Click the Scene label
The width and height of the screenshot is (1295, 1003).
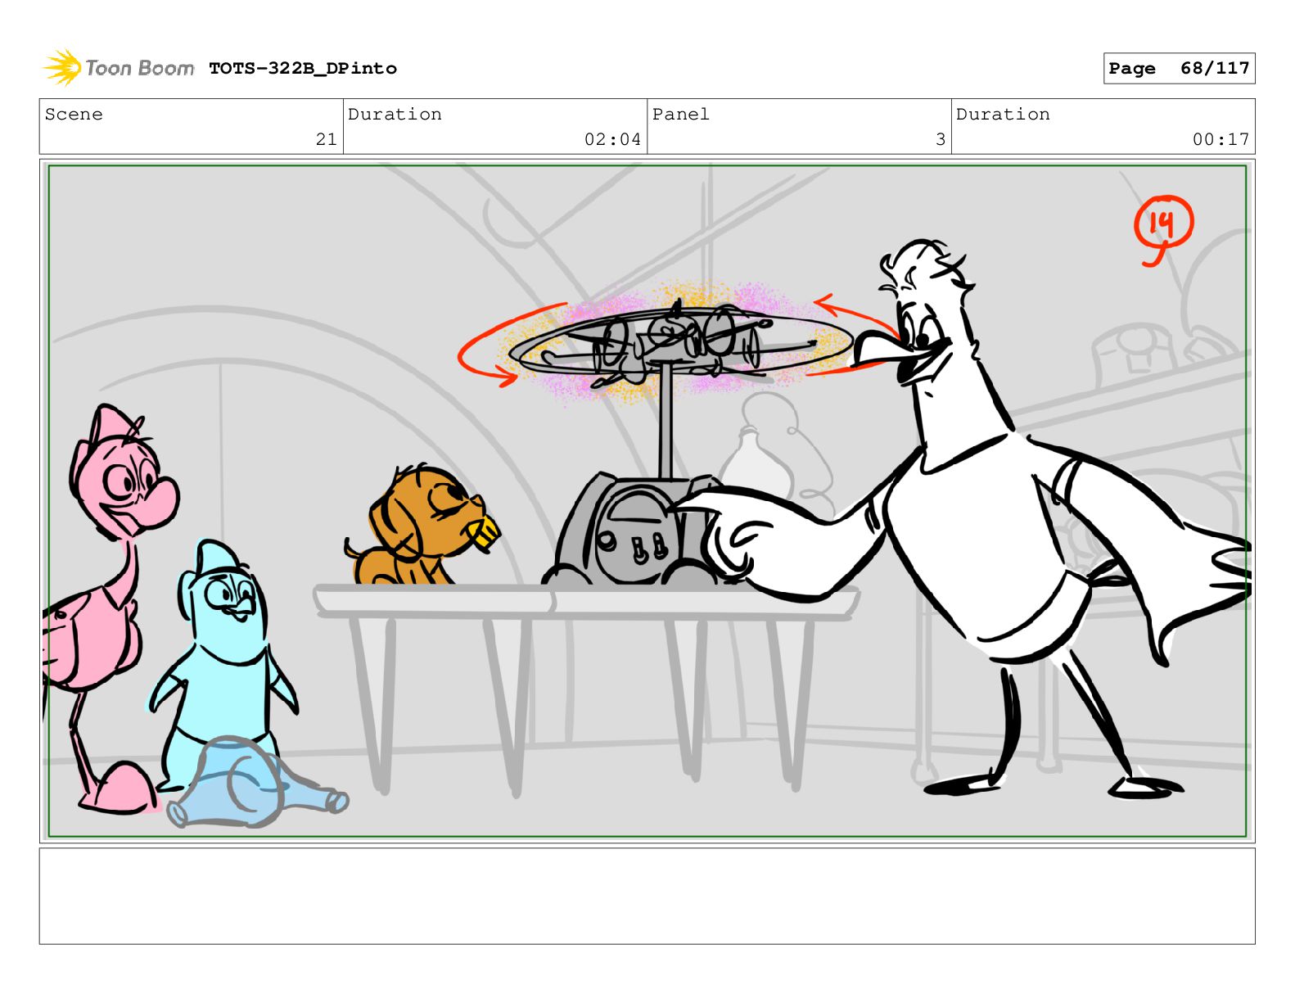[74, 115]
